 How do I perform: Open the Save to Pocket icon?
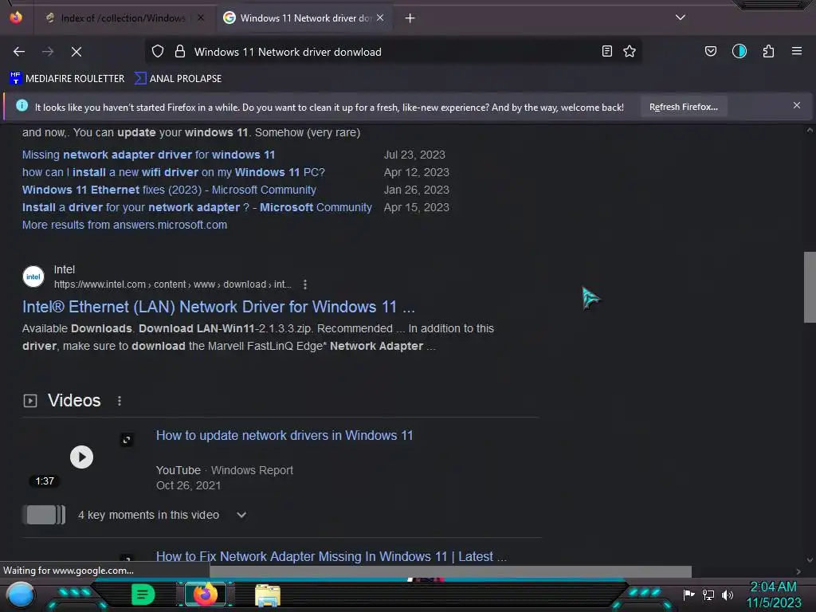pyautogui.click(x=711, y=52)
